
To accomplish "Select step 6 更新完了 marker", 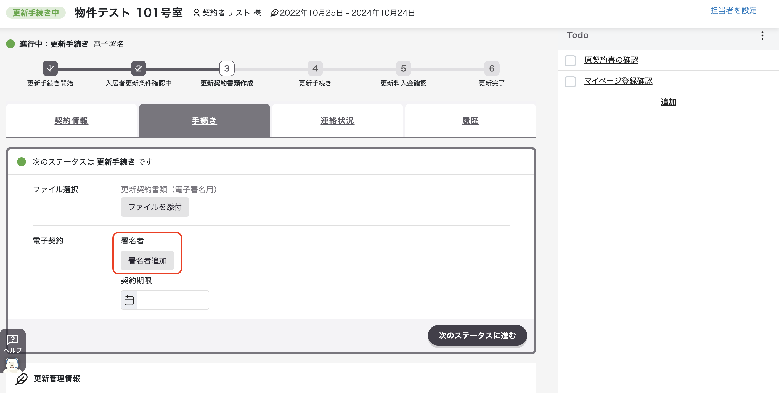I will pos(492,69).
